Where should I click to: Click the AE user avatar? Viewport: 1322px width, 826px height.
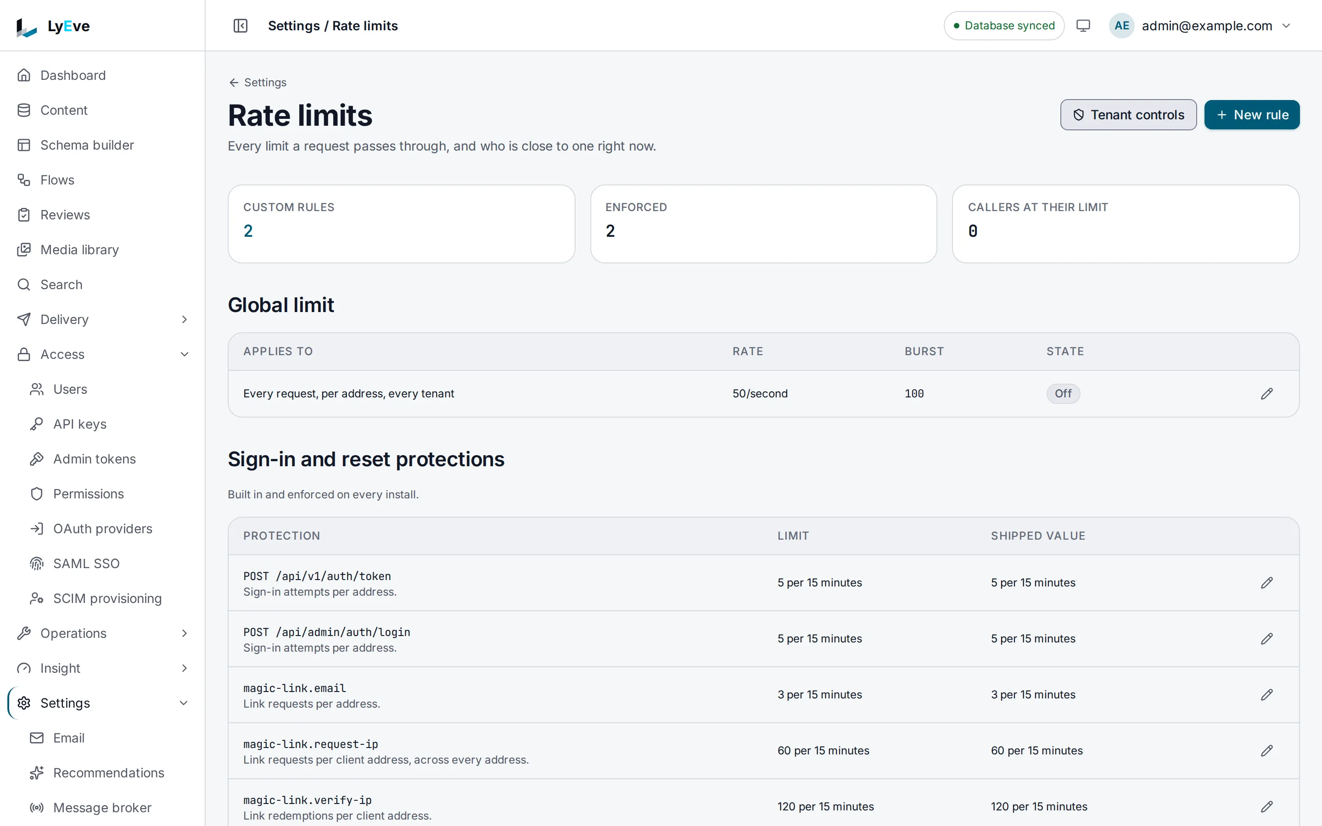(1121, 26)
